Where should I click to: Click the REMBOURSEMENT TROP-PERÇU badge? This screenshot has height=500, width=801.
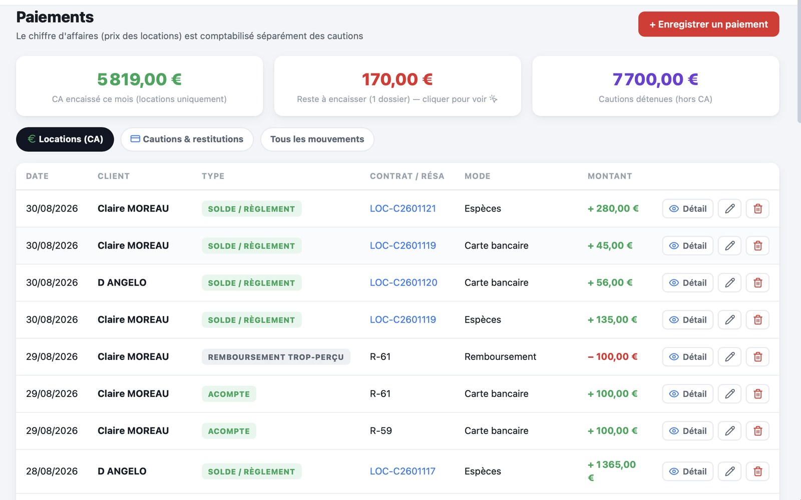click(x=276, y=357)
